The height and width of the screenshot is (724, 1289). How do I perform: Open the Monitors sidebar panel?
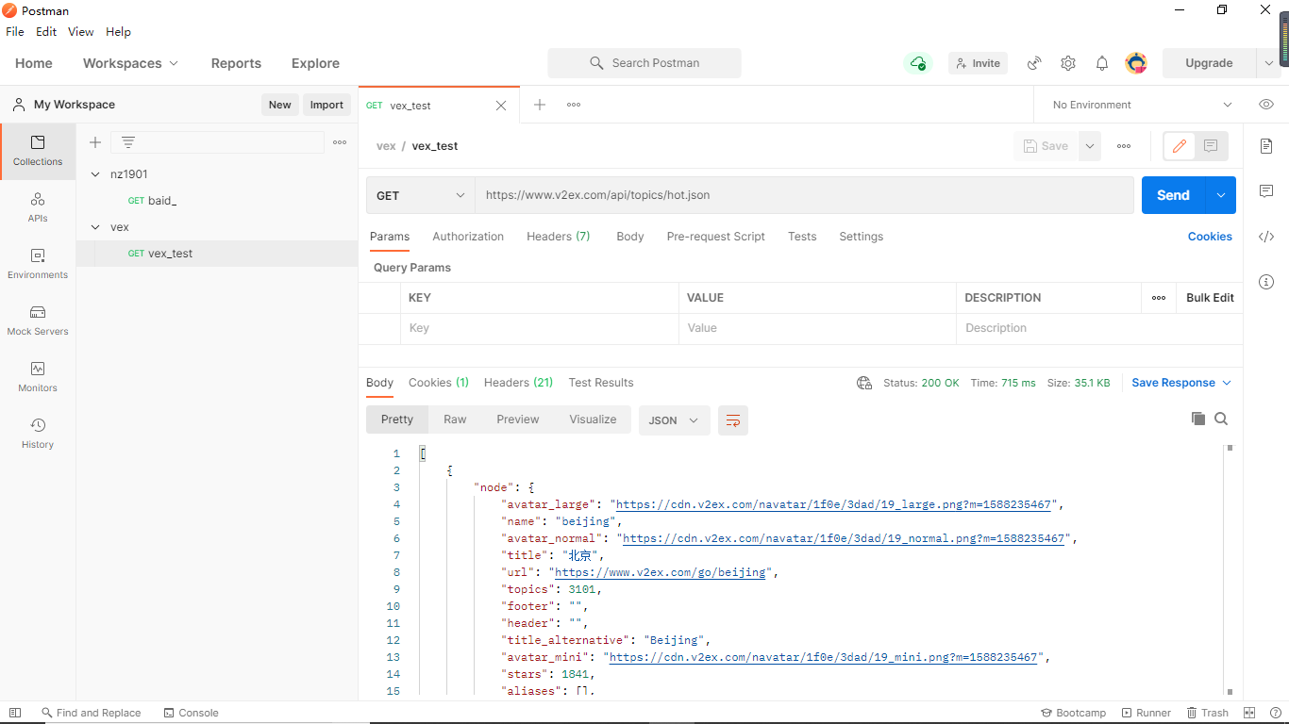click(x=38, y=377)
